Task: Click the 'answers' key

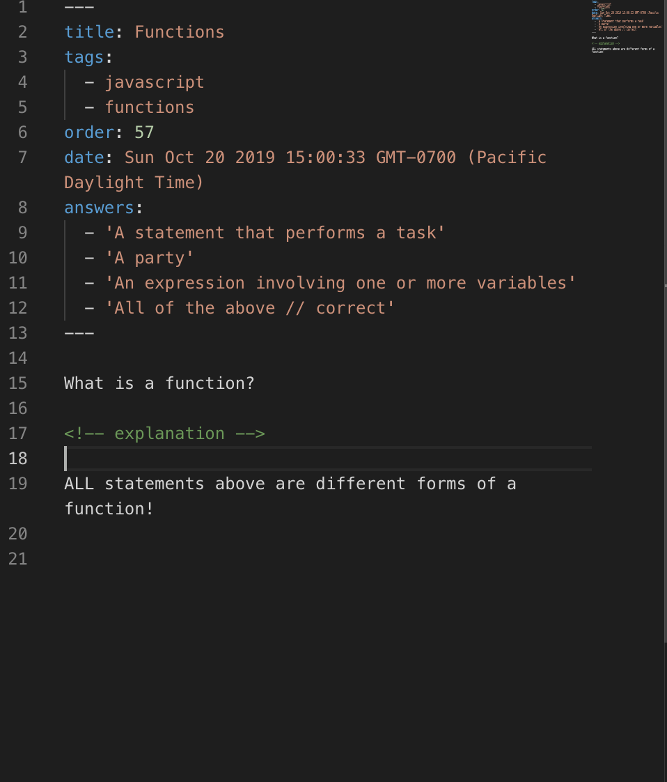Action: (98, 208)
